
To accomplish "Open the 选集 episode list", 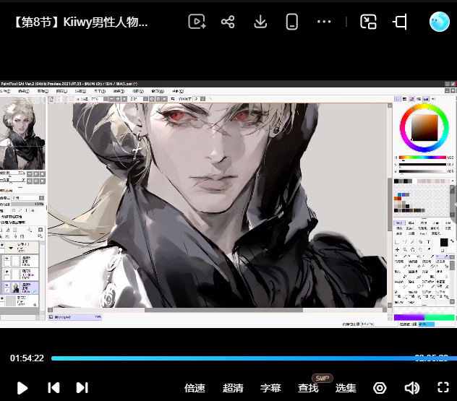I will coord(346,388).
